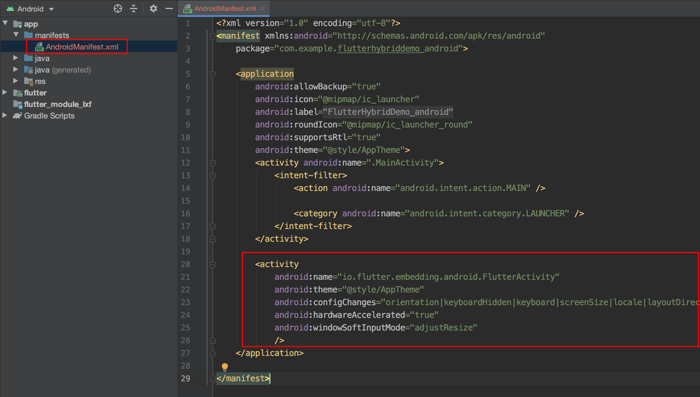Click the package name flutterhybriddemo_android text
Screen dimensions: 700x397
pyautogui.click(x=399, y=48)
